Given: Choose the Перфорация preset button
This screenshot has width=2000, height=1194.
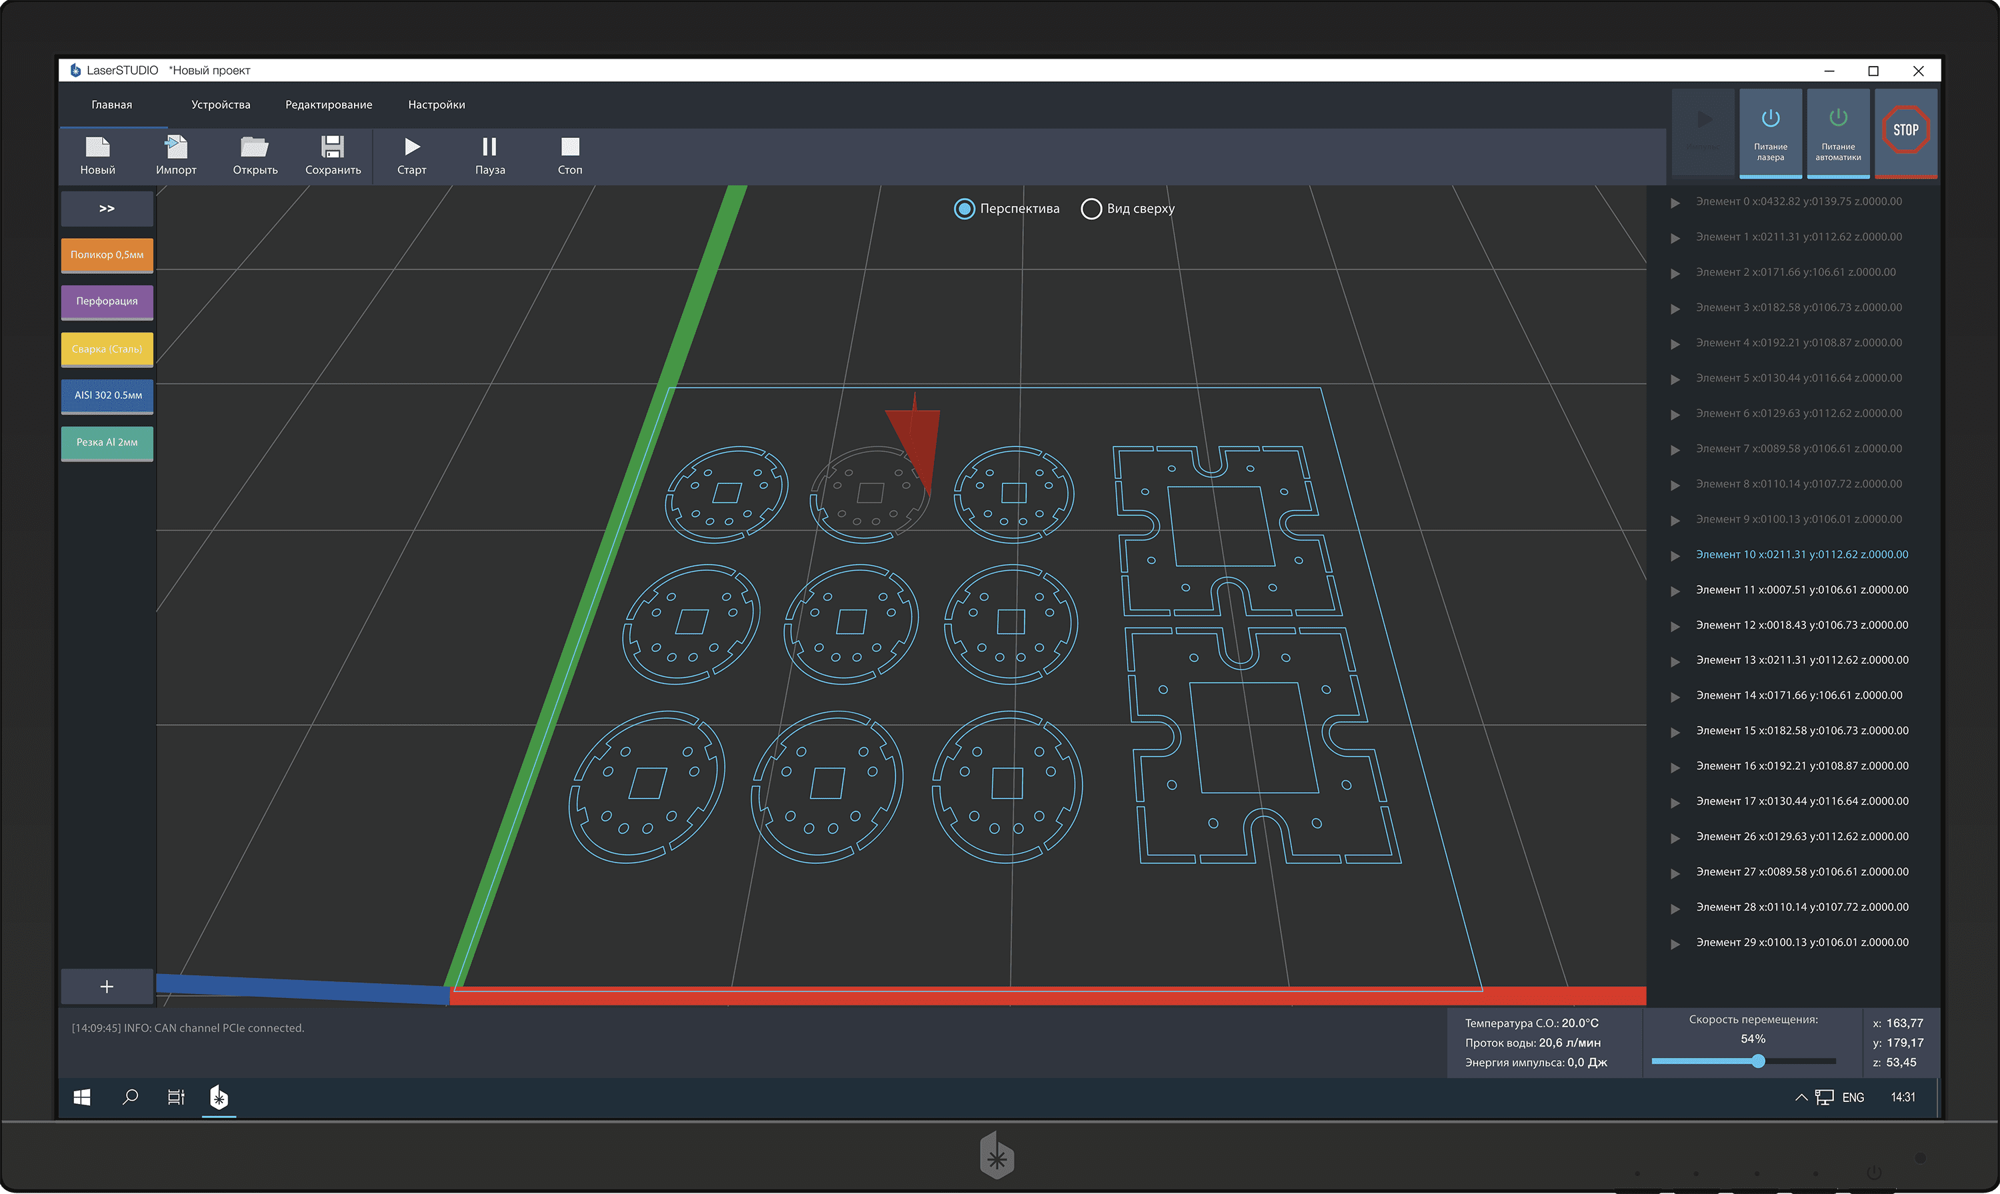Looking at the screenshot, I should [x=107, y=302].
